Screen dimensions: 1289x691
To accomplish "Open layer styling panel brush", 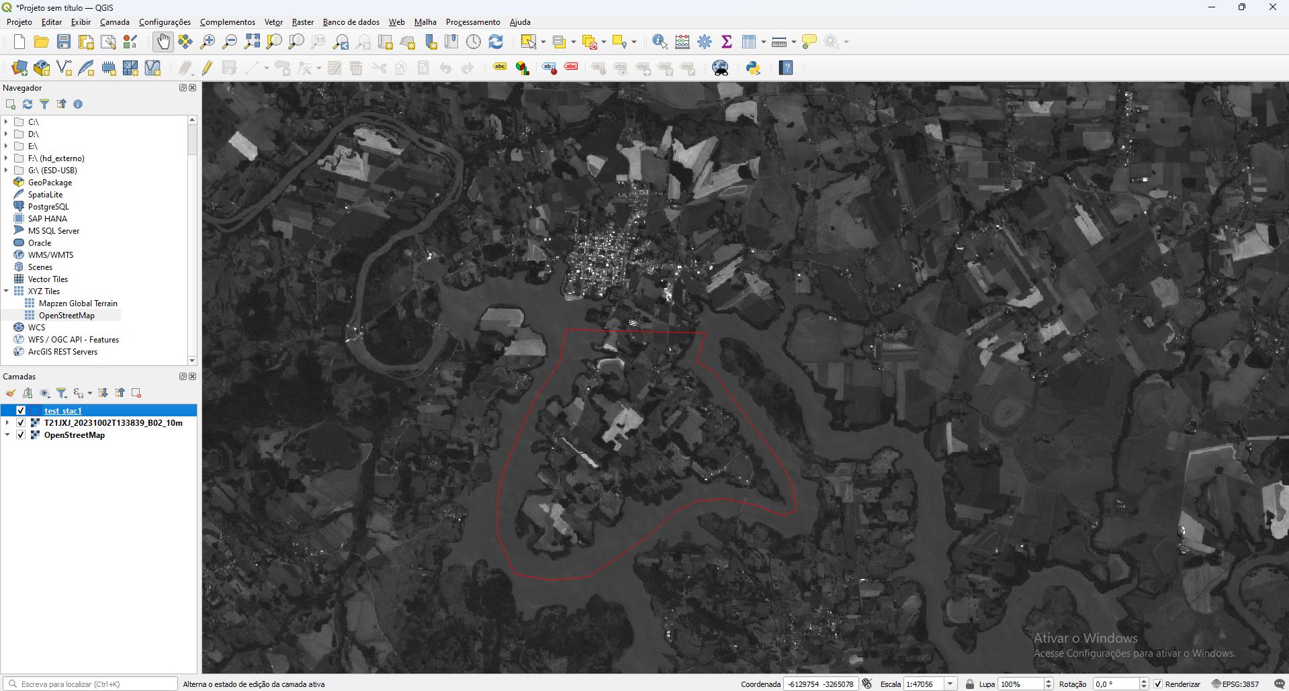I will [x=11, y=393].
